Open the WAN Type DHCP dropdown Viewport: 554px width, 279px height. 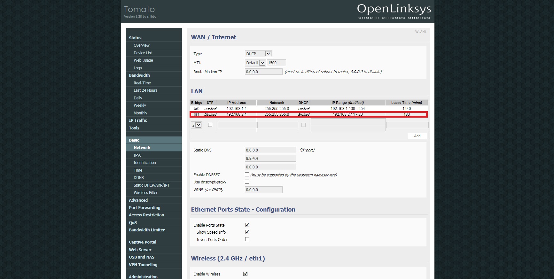pyautogui.click(x=258, y=54)
